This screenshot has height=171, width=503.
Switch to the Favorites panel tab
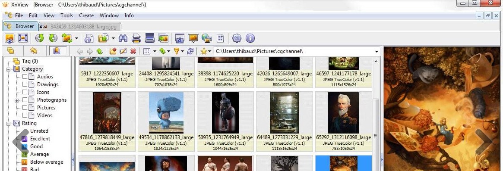click(x=33, y=50)
